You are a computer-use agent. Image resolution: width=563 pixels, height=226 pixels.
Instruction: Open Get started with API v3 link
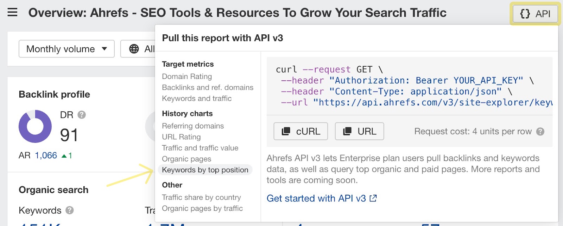click(x=322, y=198)
